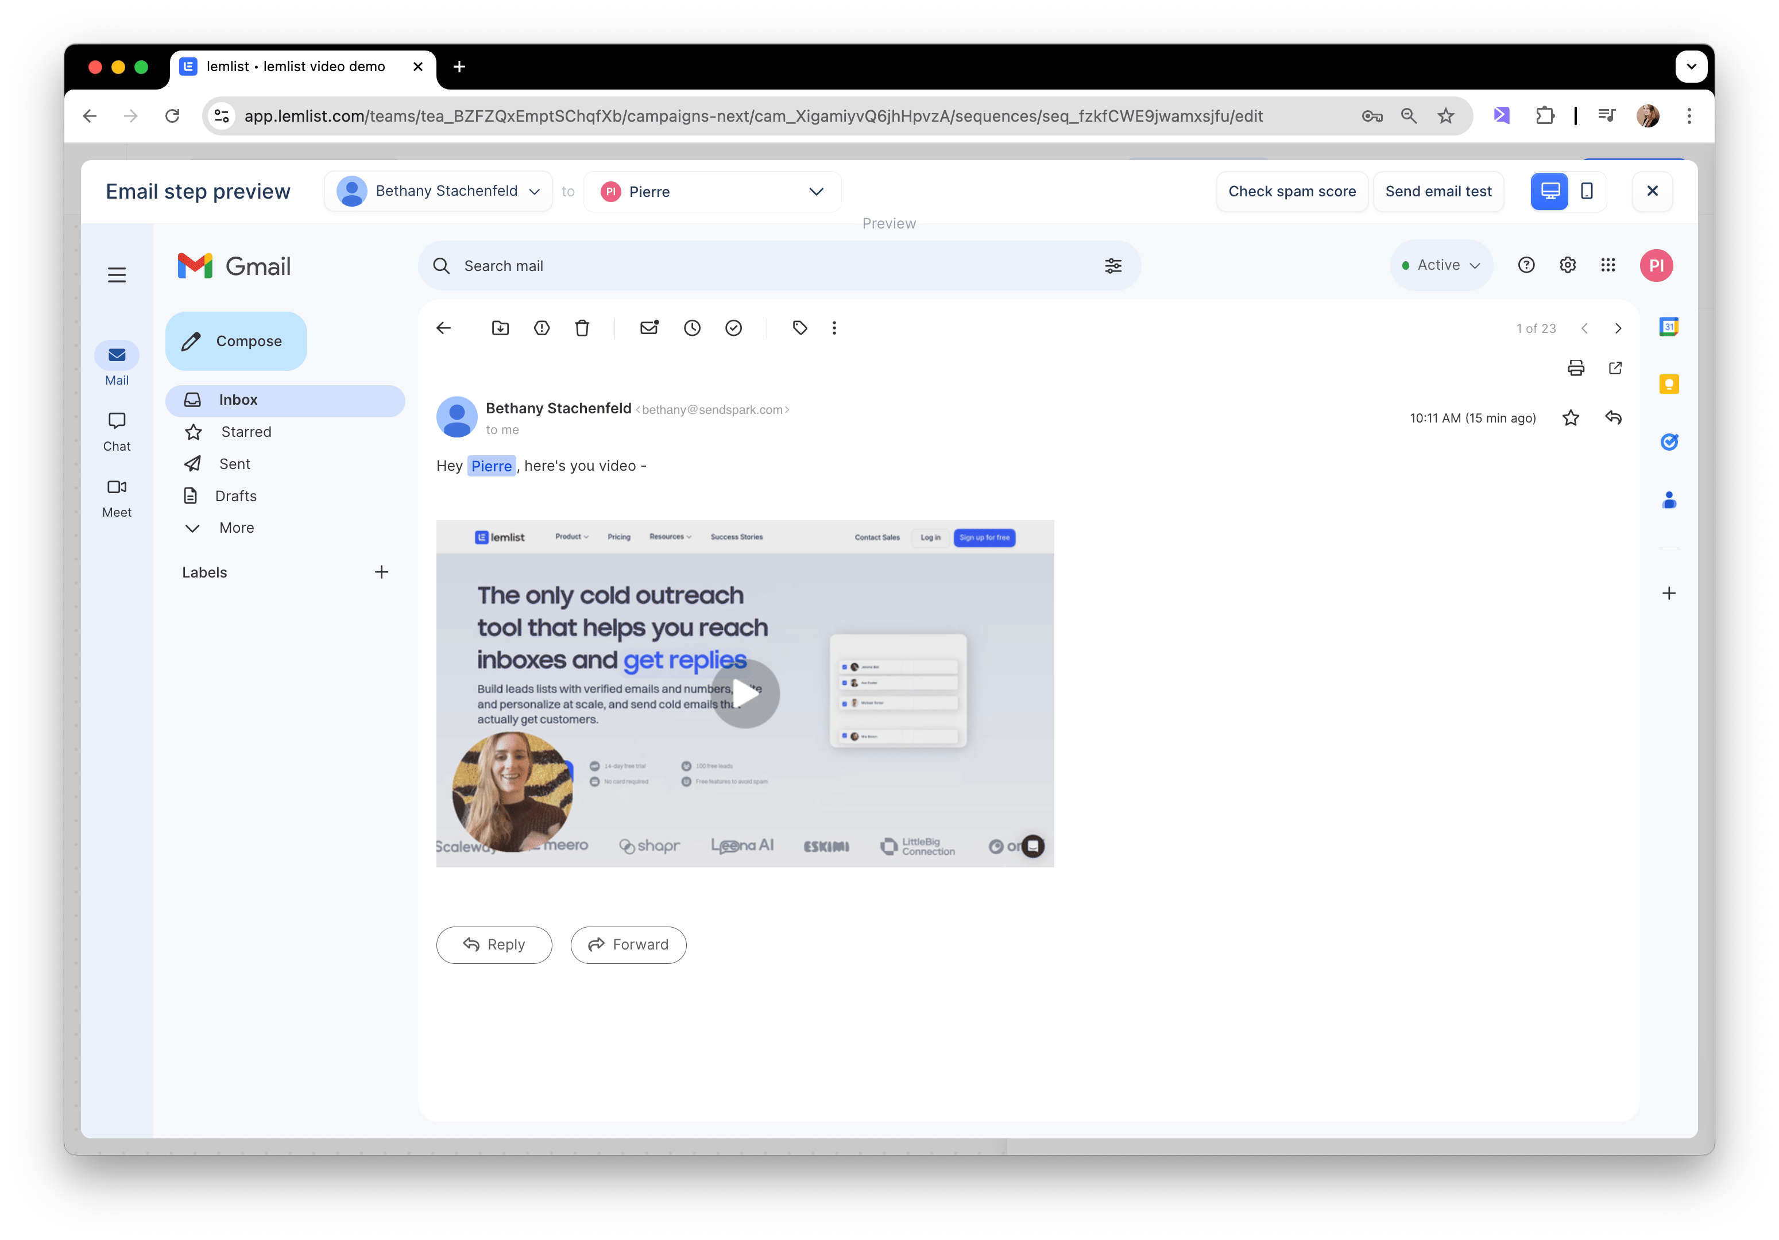Open the Bethany Stachenfeld sender dropdown
1779x1240 pixels.
pos(439,191)
